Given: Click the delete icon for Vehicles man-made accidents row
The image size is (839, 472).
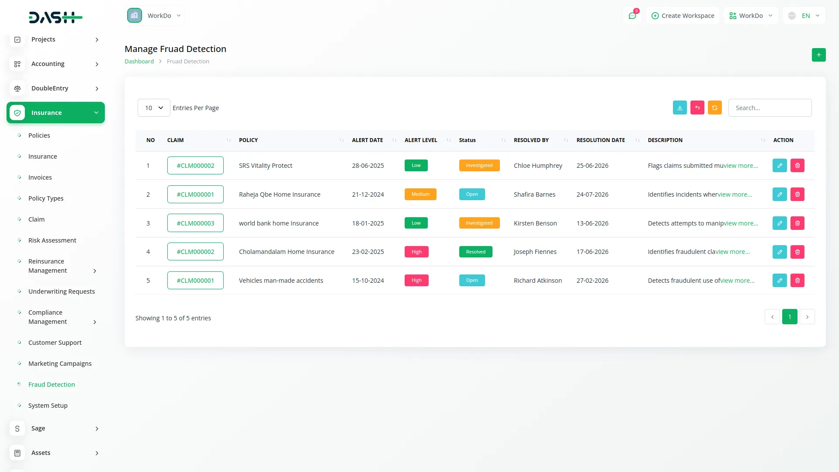Looking at the screenshot, I should coord(797,280).
